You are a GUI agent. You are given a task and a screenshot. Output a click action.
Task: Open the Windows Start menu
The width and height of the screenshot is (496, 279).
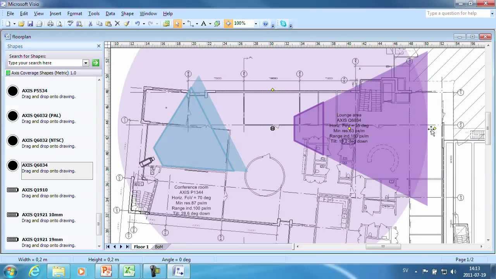(x=10, y=271)
